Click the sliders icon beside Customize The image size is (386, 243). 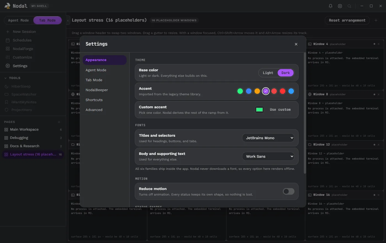8,57
